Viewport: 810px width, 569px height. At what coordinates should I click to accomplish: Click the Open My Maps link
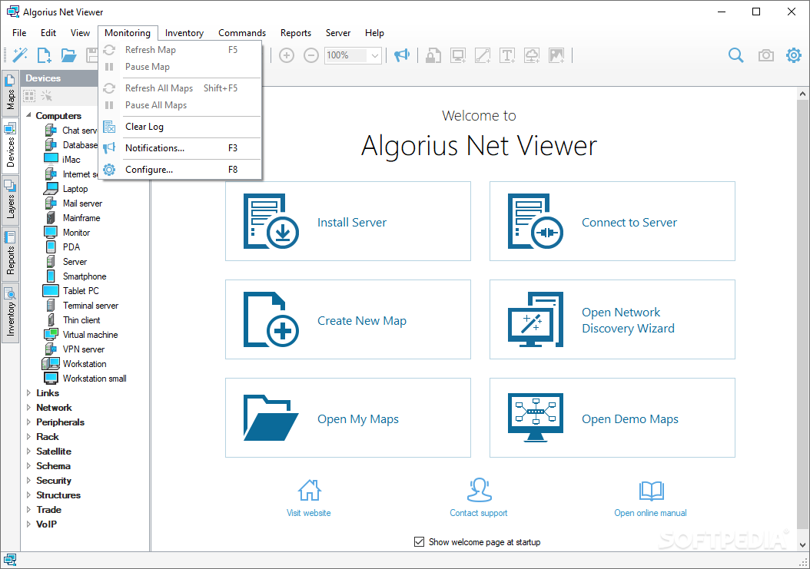(358, 419)
